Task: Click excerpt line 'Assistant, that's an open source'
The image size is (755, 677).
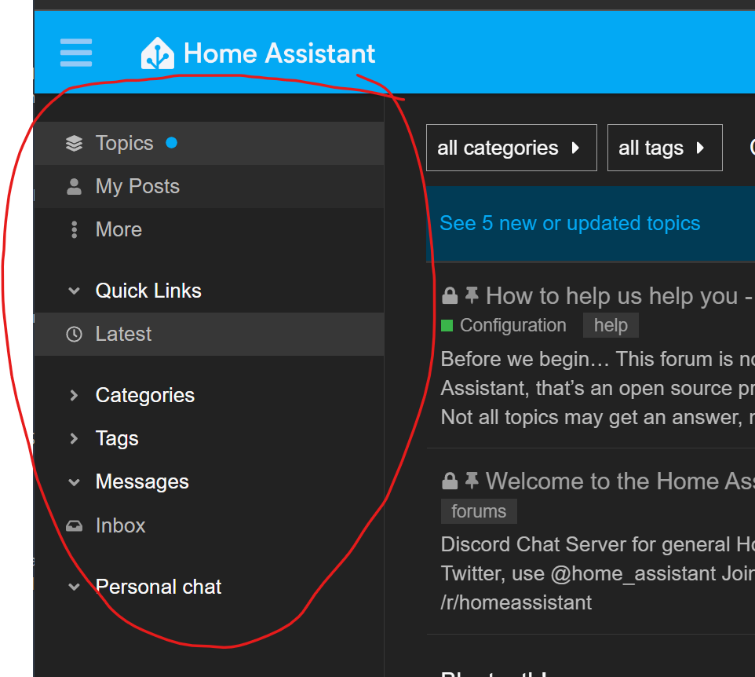Action: [x=597, y=388]
